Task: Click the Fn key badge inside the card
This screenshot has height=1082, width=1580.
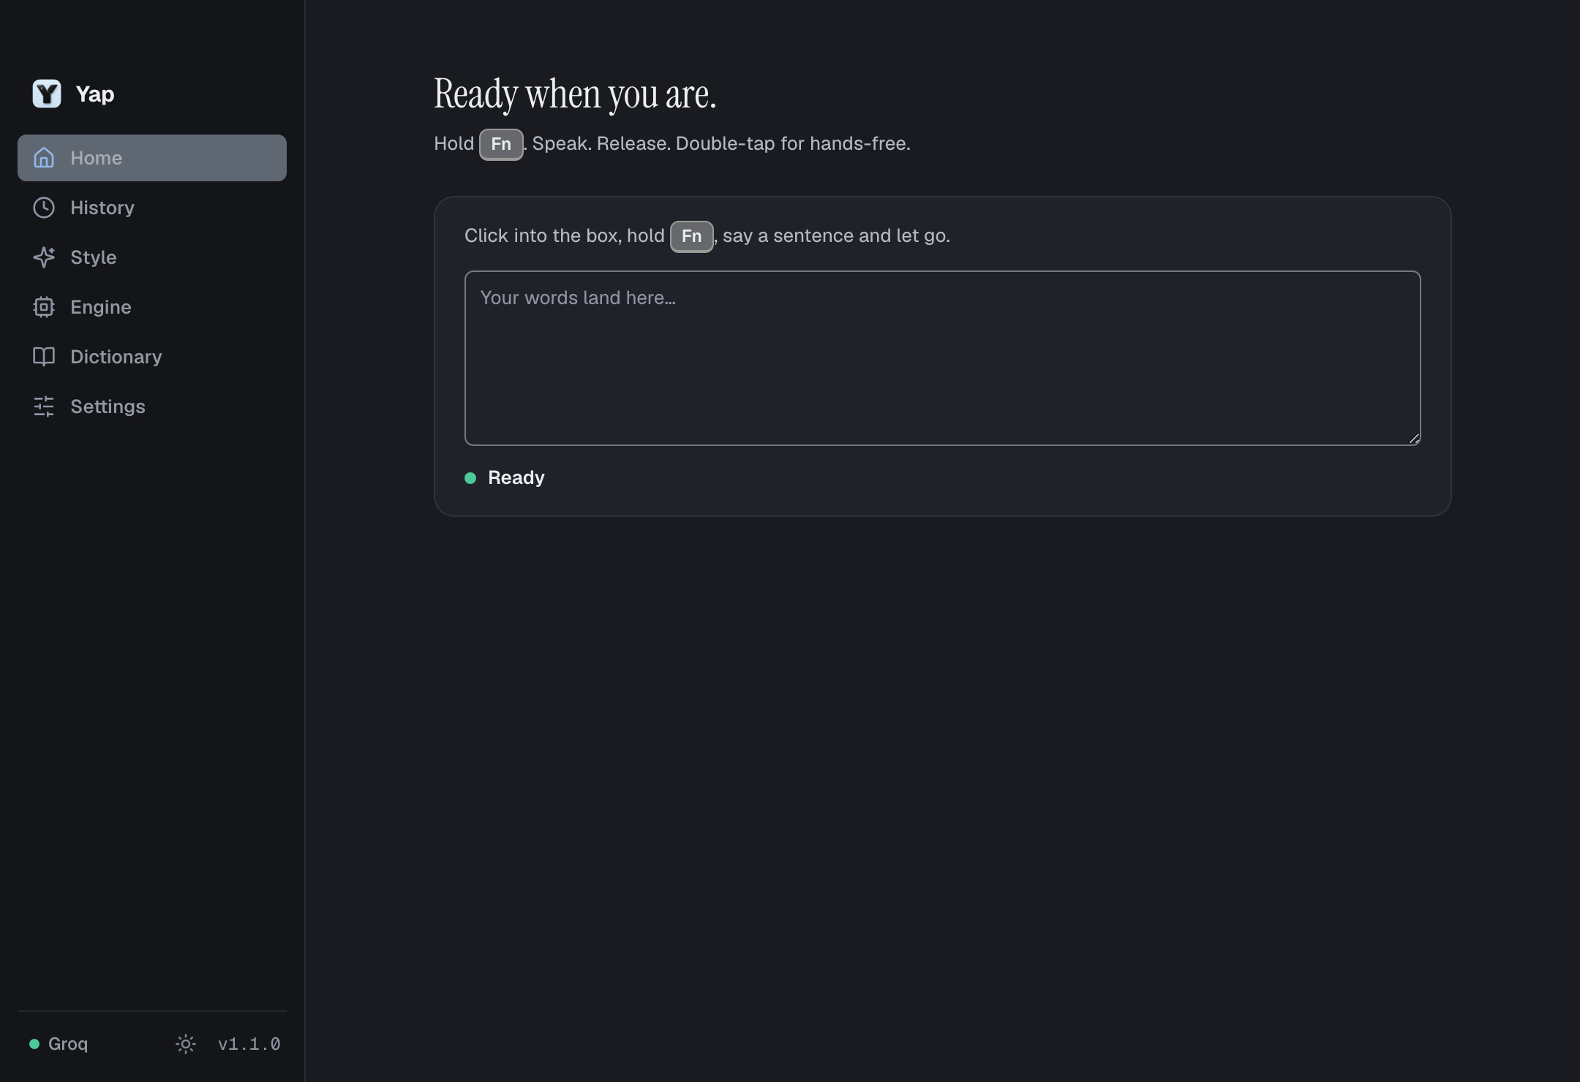Action: (691, 236)
